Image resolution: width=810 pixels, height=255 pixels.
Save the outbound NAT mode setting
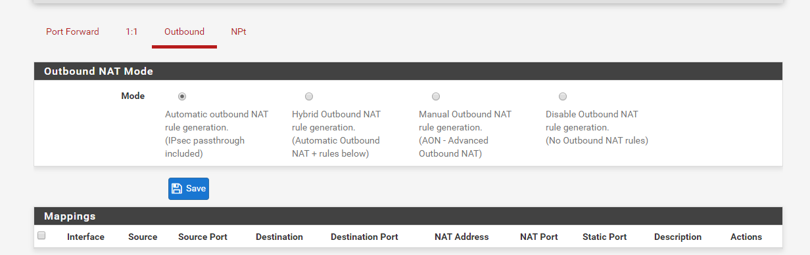pos(189,188)
